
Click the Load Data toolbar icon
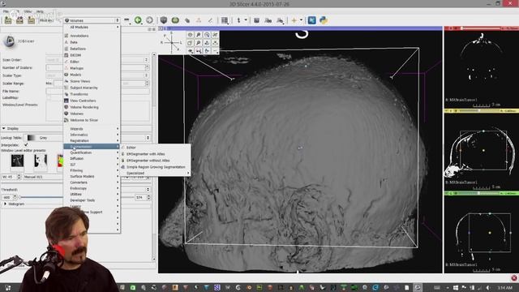point(8,20)
